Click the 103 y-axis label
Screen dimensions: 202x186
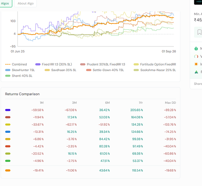[13, 21]
